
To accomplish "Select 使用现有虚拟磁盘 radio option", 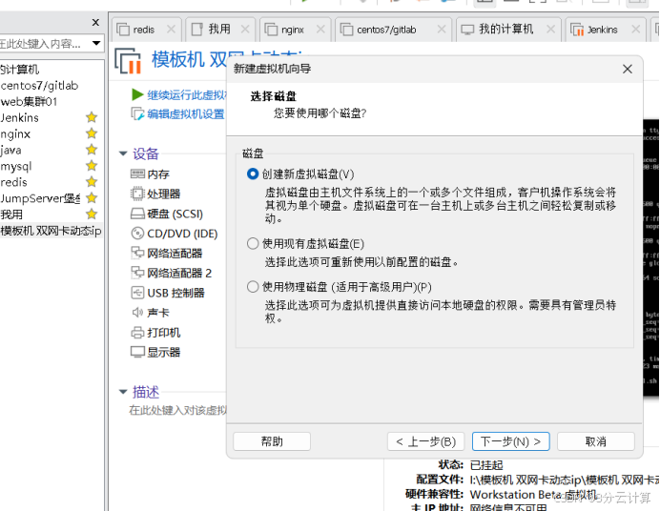I will 253,244.
